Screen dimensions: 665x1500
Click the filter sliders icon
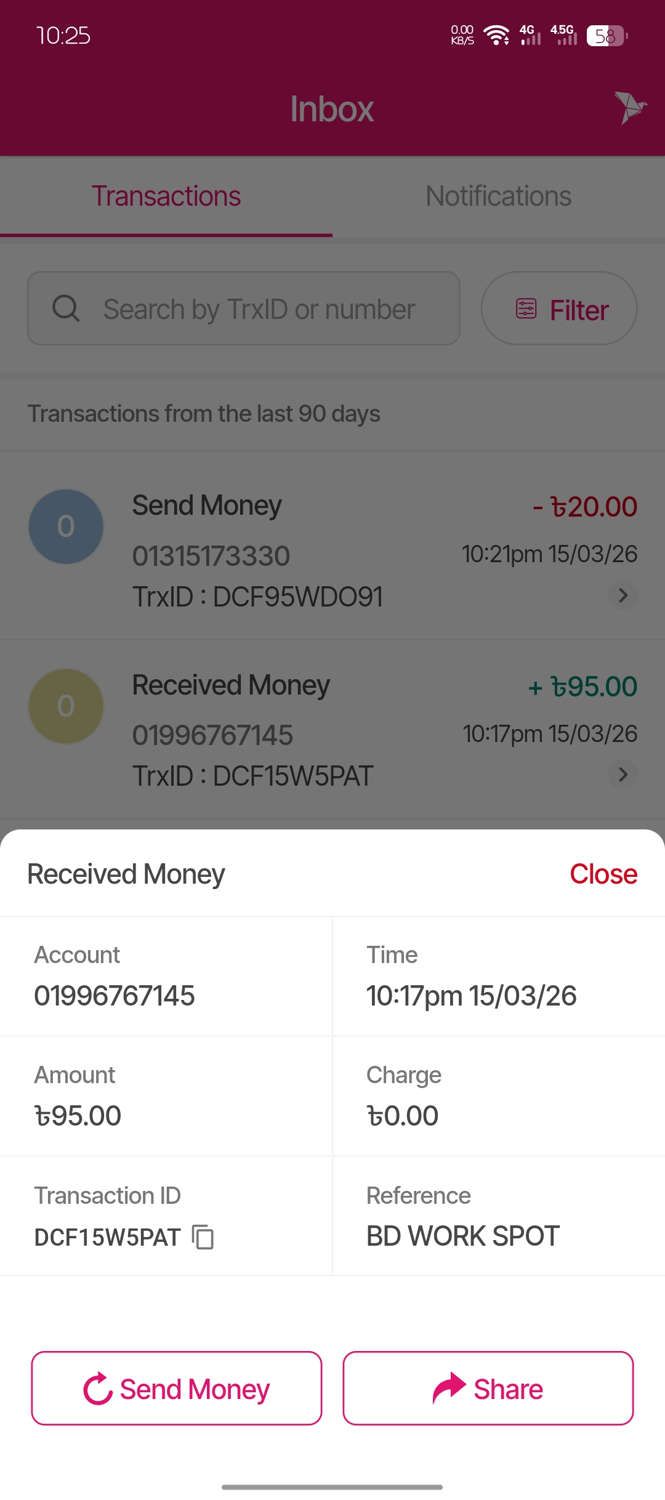[x=526, y=308]
